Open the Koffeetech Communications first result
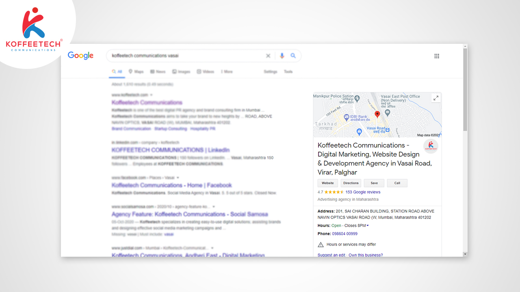Viewport: 520px width, 292px height. (x=147, y=103)
